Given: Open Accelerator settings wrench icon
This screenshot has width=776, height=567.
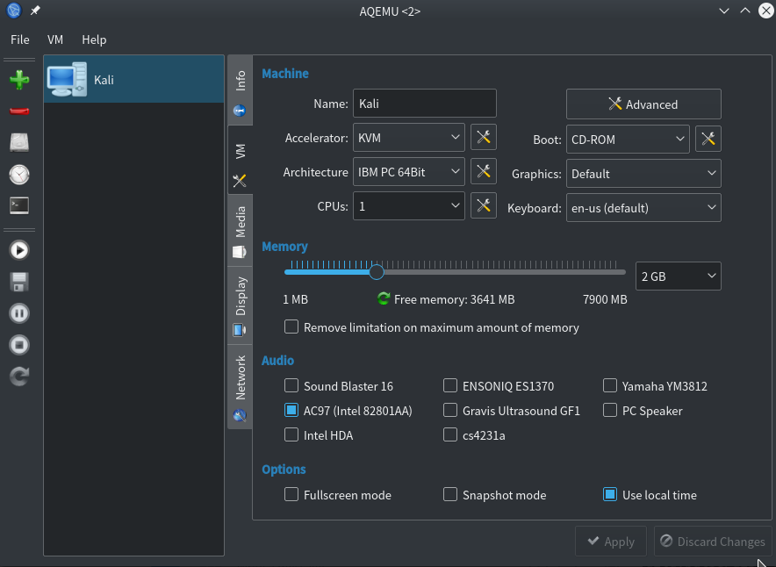Looking at the screenshot, I should tap(483, 137).
